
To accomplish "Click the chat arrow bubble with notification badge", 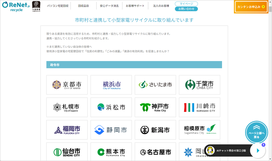I will 258,150.
